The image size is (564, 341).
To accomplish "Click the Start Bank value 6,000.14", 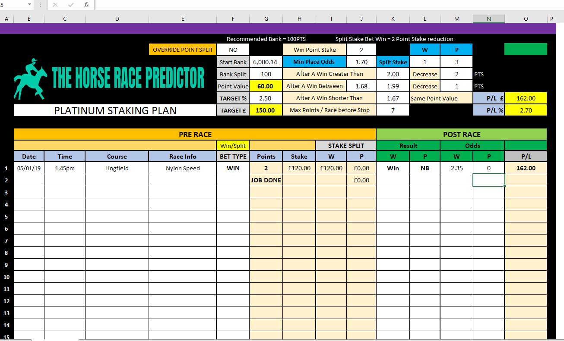I will (266, 62).
